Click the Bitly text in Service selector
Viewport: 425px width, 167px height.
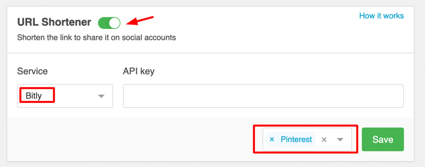pyautogui.click(x=34, y=96)
